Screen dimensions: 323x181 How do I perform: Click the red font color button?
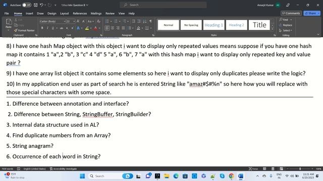click(x=96, y=28)
